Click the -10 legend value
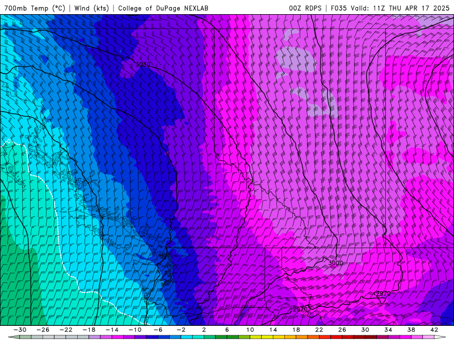This screenshot has height=340, width=454. [x=135, y=330]
